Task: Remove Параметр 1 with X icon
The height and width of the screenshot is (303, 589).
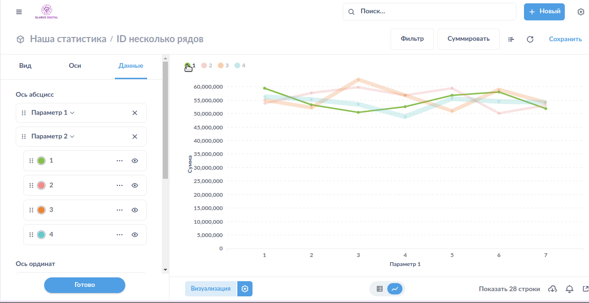Action: click(135, 113)
